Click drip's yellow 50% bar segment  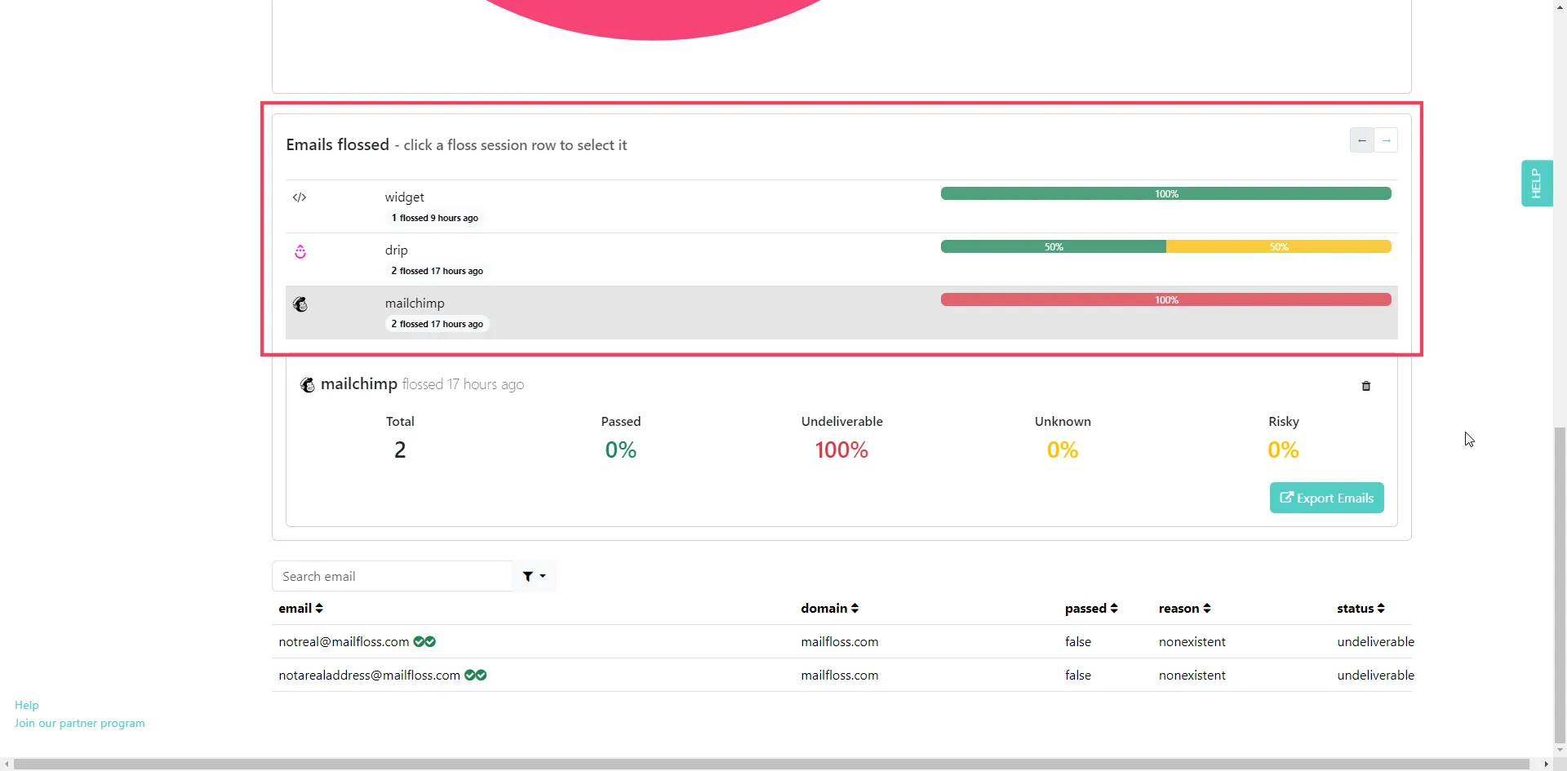[x=1279, y=246]
